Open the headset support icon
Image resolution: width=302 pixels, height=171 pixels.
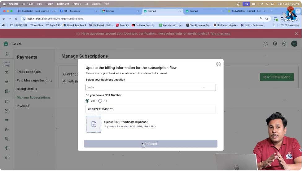pos(275,44)
